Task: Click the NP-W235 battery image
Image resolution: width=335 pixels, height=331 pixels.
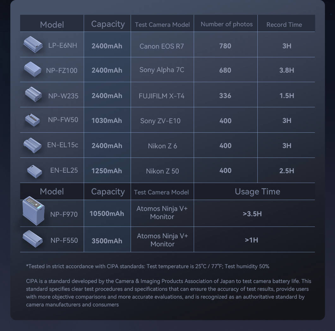Action: [x=33, y=94]
